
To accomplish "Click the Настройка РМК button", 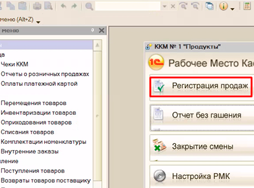I will pos(202,176).
